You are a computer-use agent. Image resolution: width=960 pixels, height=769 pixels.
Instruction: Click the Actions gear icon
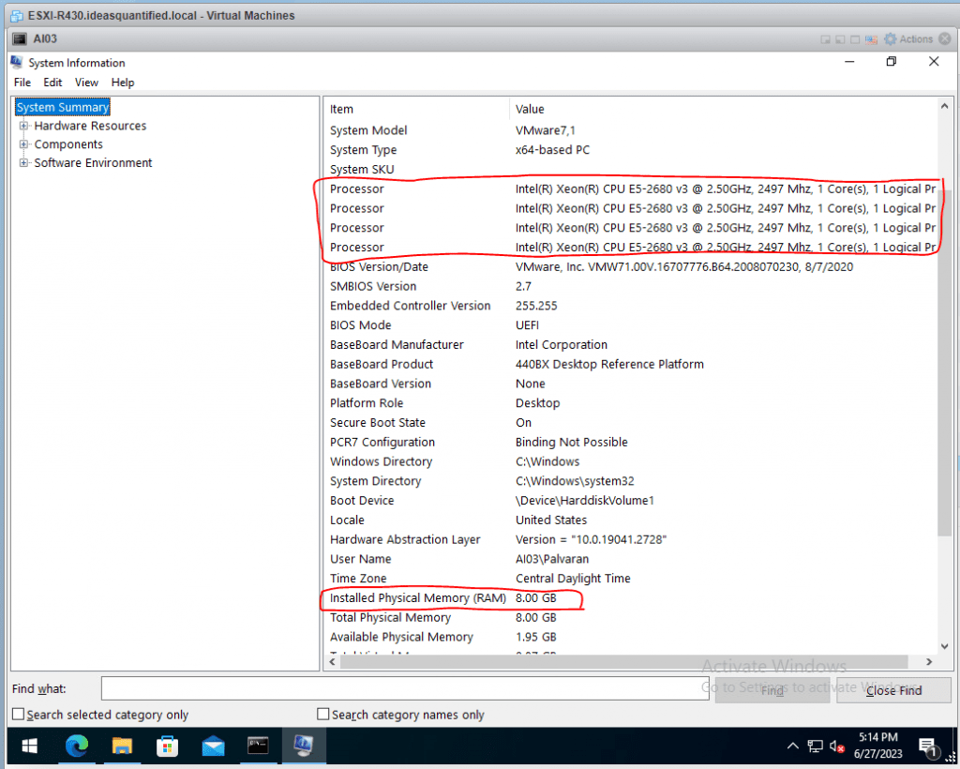[x=891, y=39]
